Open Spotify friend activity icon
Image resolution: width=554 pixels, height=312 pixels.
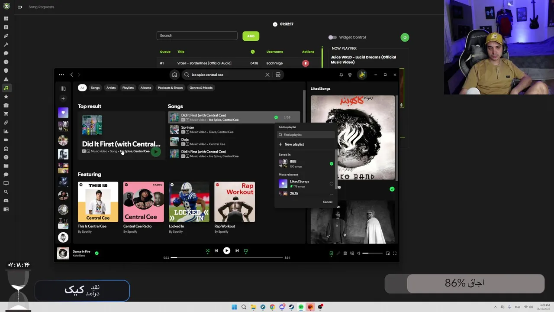[350, 75]
